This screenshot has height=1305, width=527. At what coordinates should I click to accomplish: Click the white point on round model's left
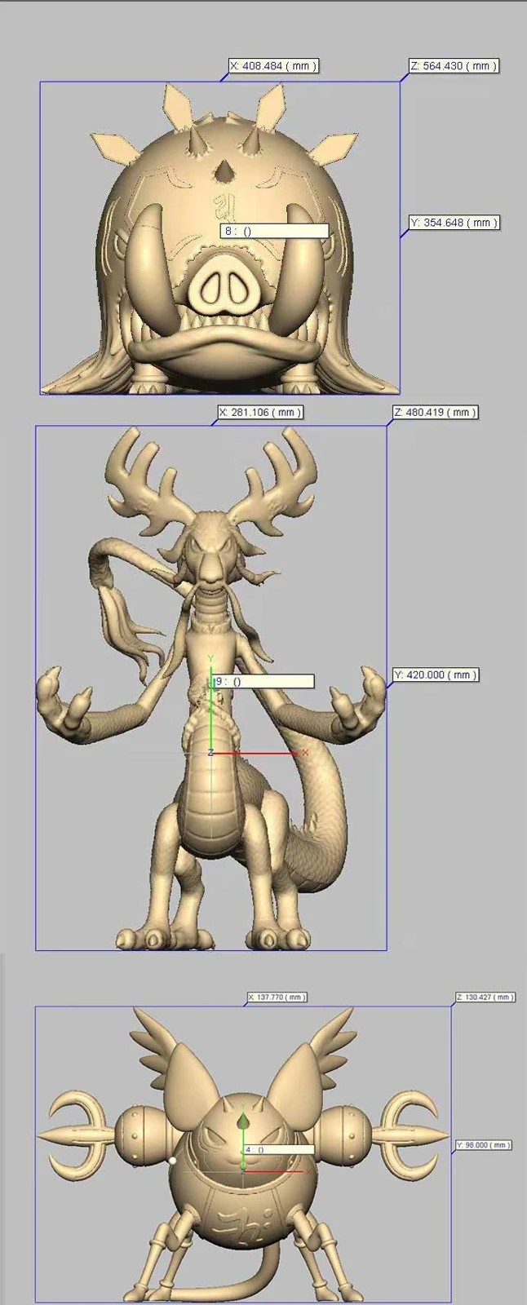[173, 1160]
